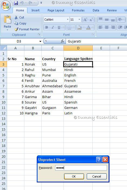Click the Help question mark in dialog
This screenshot has height=190, width=127.
coord(99,160)
